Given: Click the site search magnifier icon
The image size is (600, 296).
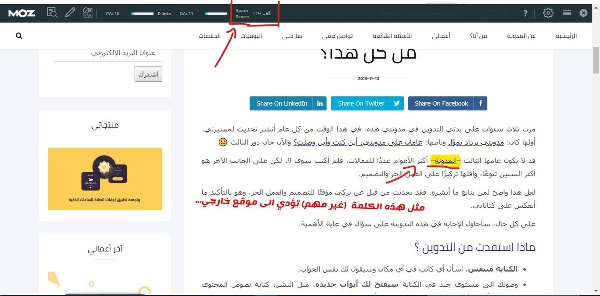Looking at the screenshot, I should pyautogui.click(x=19, y=36).
